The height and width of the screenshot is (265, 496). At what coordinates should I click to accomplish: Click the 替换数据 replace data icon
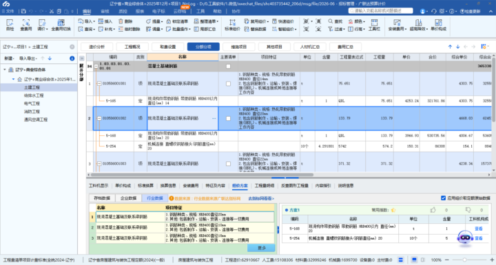click(x=255, y=29)
